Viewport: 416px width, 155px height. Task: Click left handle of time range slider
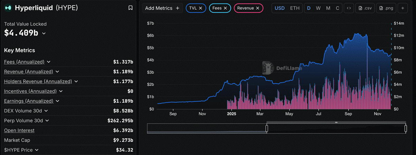tap(267, 128)
